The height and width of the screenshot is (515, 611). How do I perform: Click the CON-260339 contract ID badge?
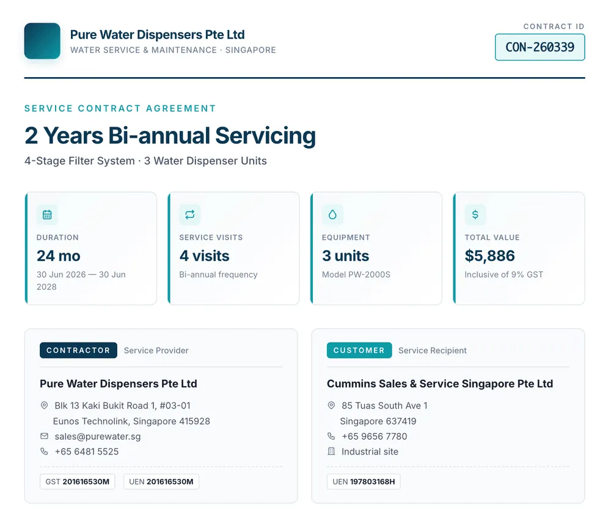pyautogui.click(x=540, y=47)
